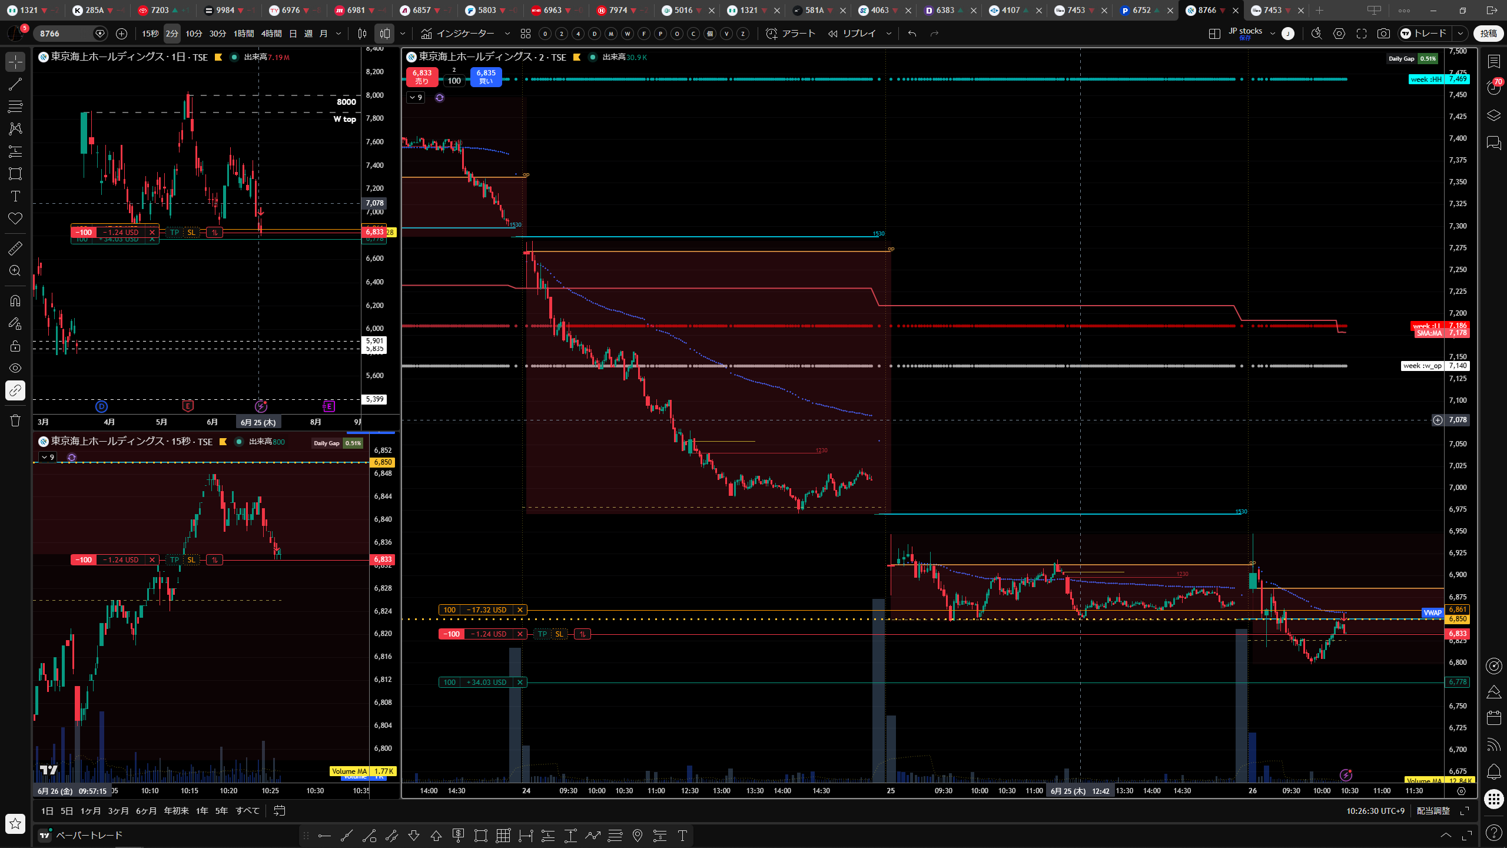This screenshot has height=848, width=1507.
Task: Click the trash remove objects icon
Action: [x=15, y=420]
